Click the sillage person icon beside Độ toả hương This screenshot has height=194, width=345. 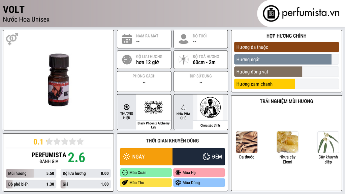click(x=184, y=60)
